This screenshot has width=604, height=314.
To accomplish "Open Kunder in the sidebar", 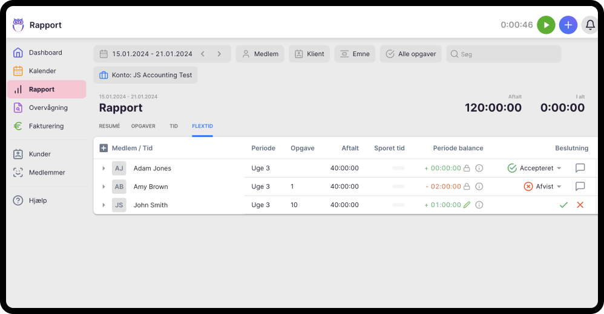I will [x=46, y=154].
